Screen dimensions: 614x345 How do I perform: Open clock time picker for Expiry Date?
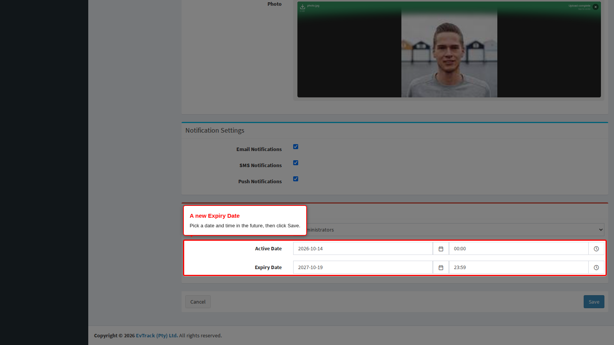point(596,267)
